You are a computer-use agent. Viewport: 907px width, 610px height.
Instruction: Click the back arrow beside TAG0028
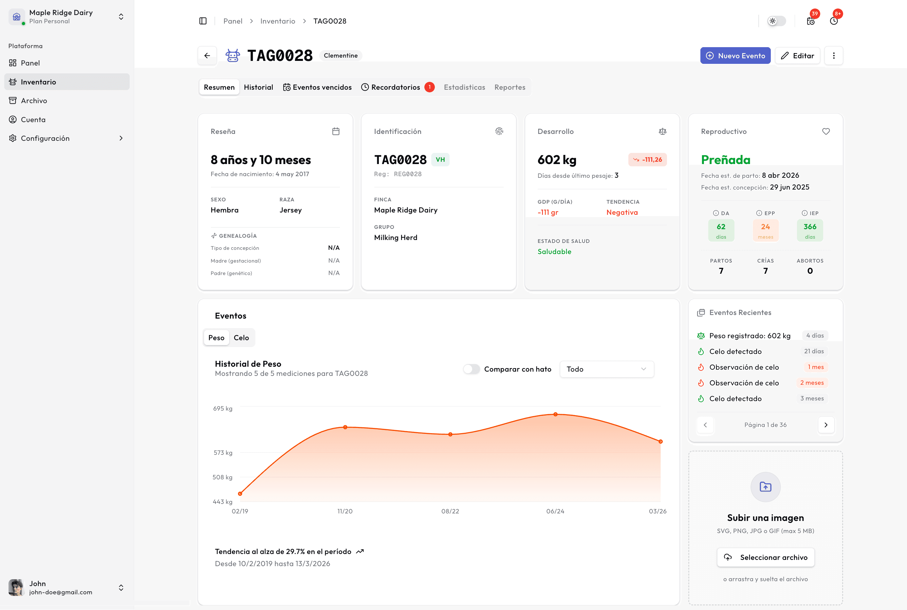pos(207,56)
